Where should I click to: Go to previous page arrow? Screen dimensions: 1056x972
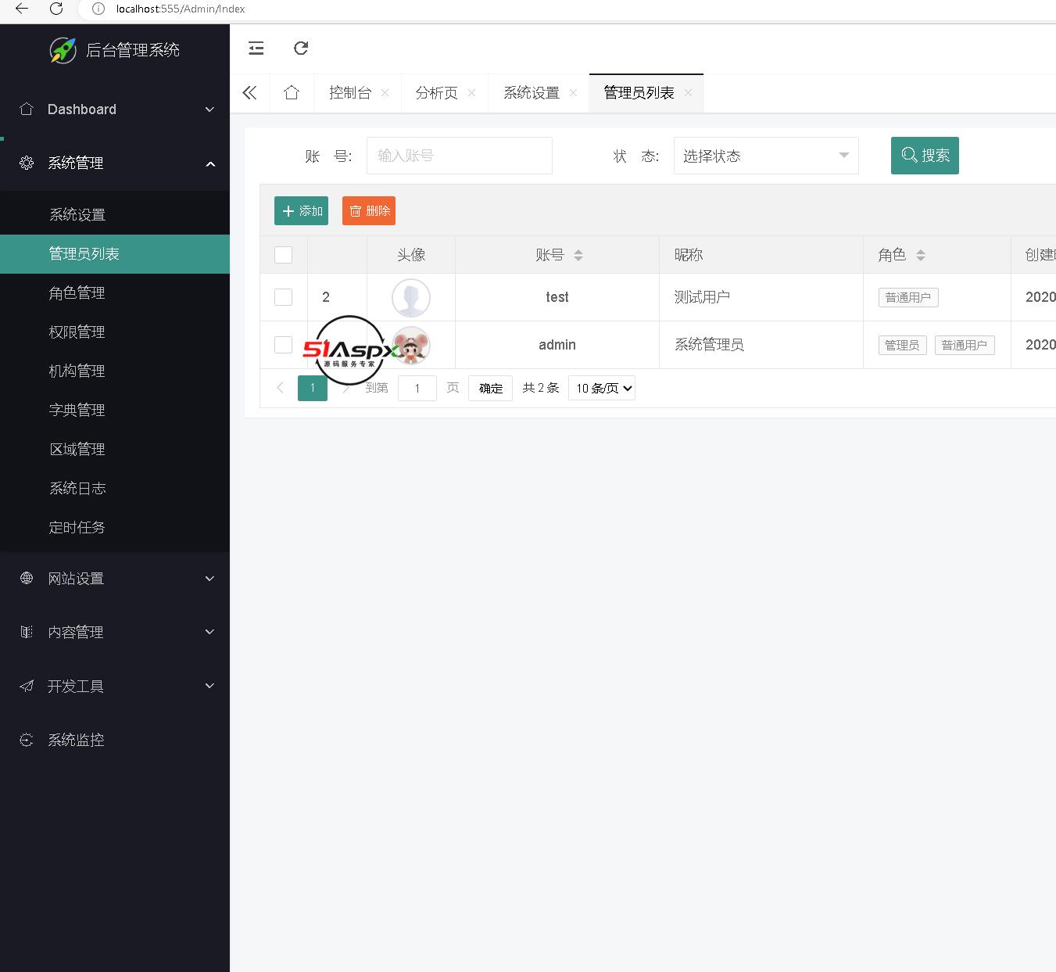point(280,388)
